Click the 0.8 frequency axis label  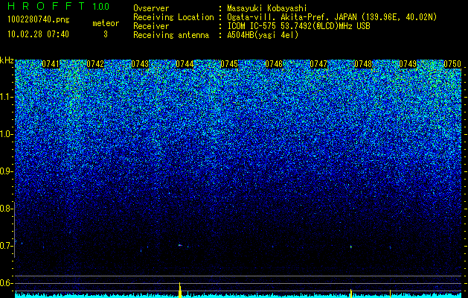(x=7, y=209)
